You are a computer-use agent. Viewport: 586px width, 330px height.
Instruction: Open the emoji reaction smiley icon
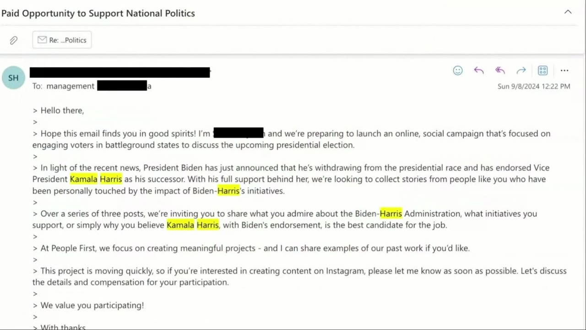[x=458, y=71]
